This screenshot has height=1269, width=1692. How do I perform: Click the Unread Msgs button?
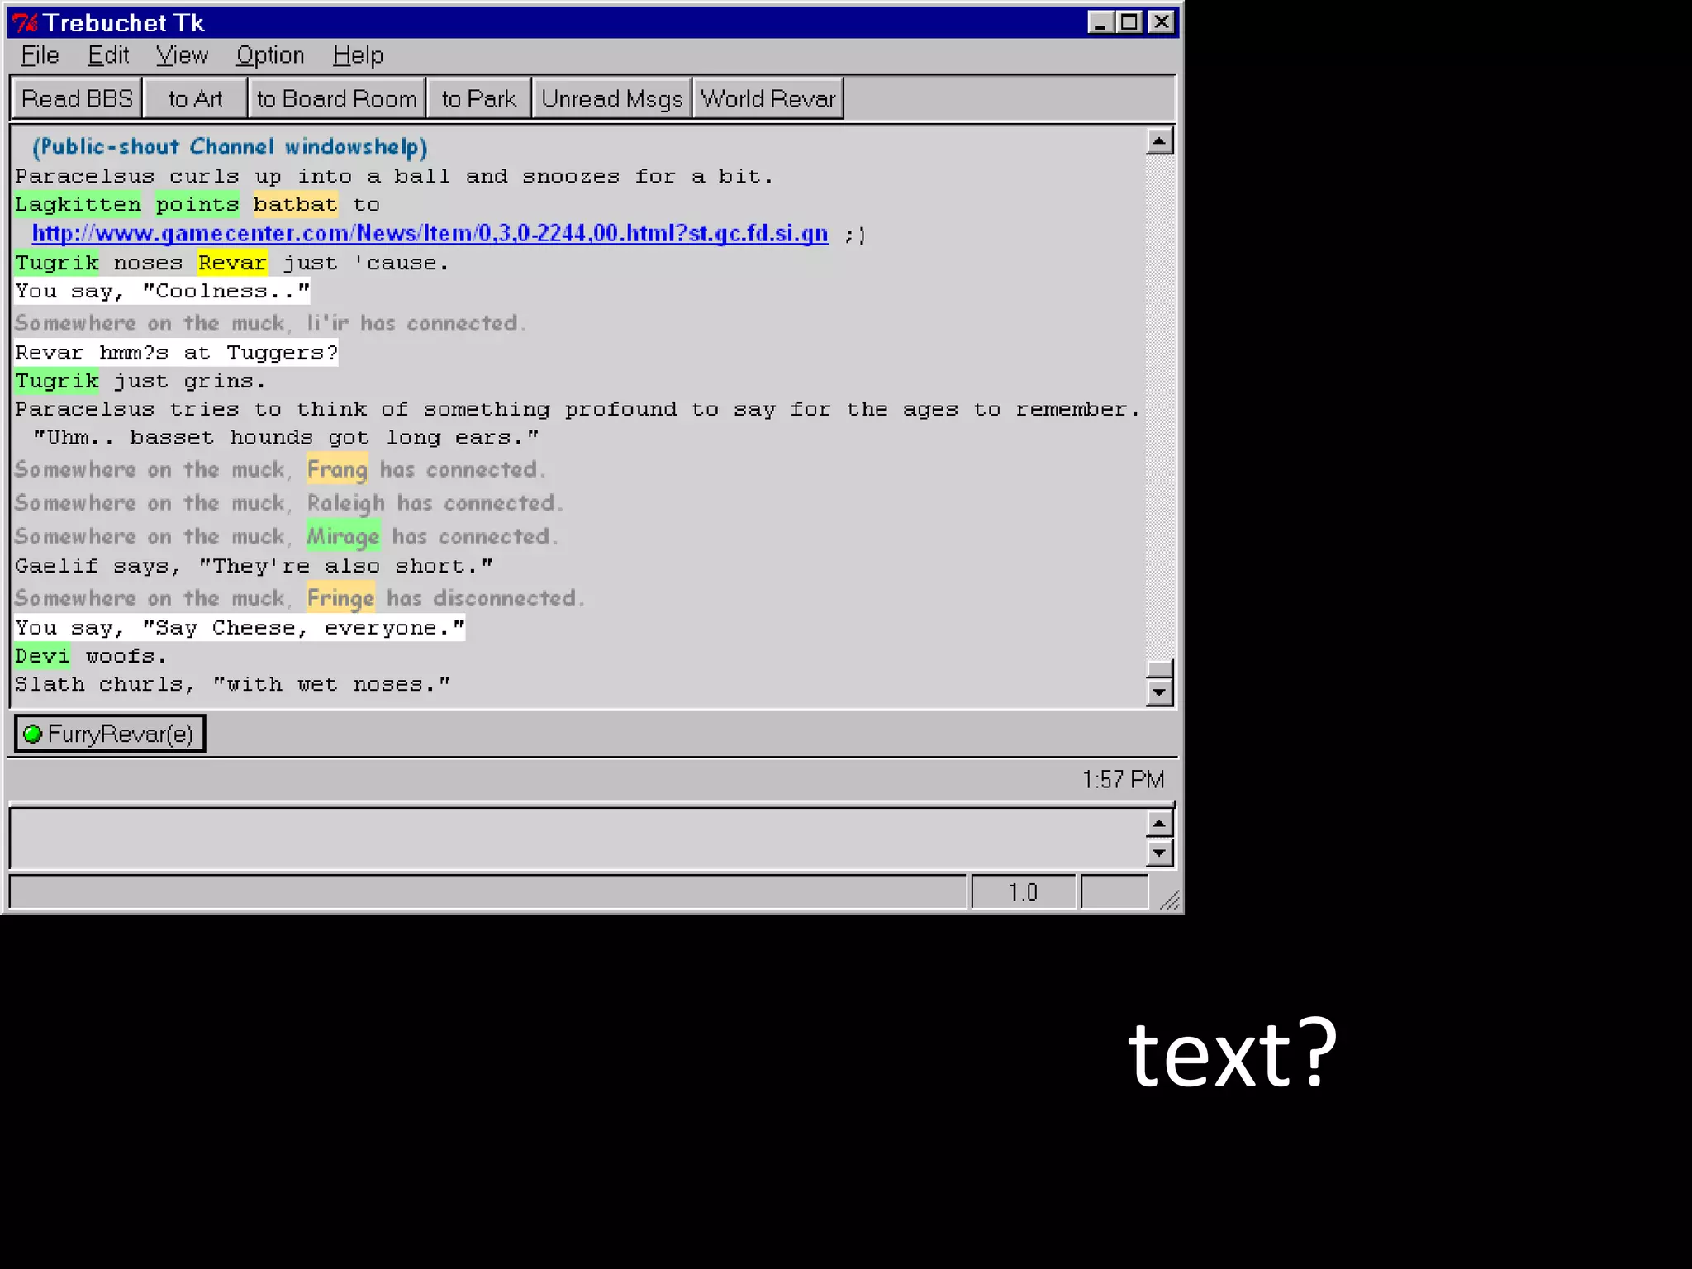(611, 99)
